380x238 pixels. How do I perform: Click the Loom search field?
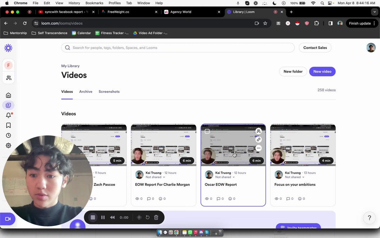pyautogui.click(x=178, y=48)
